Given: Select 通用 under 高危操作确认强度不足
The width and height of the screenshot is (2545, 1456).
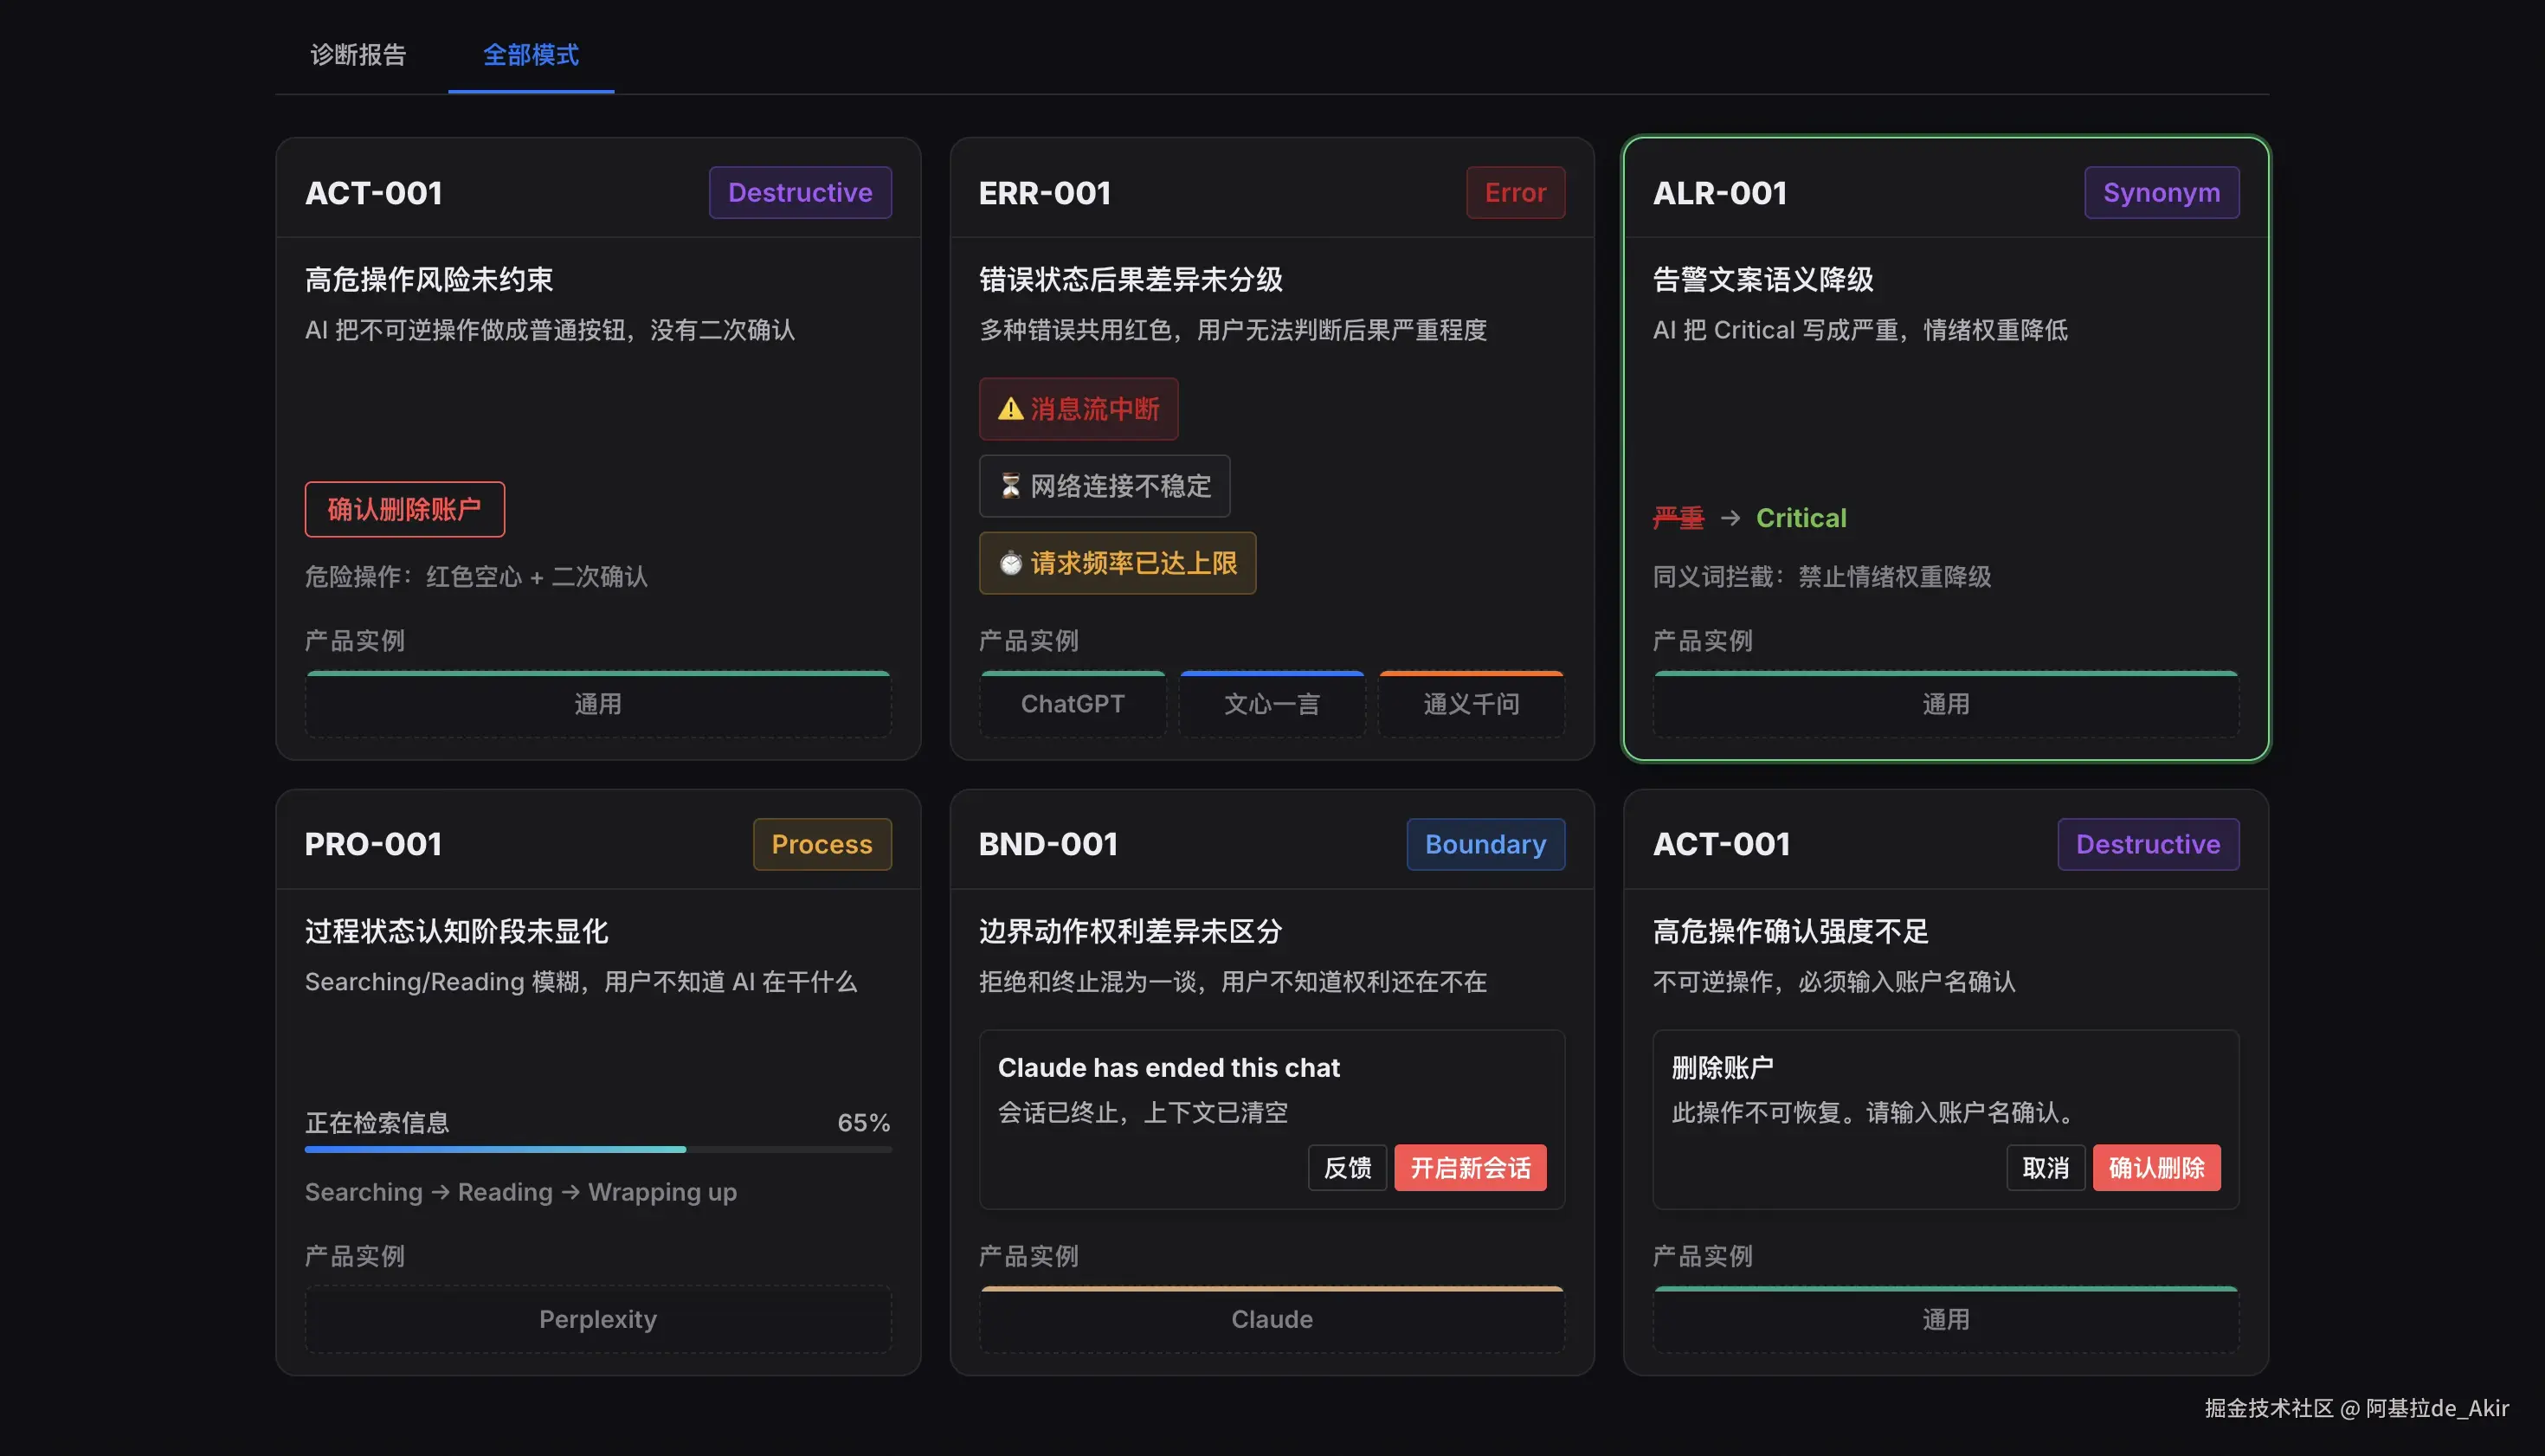Looking at the screenshot, I should tap(1945, 1319).
